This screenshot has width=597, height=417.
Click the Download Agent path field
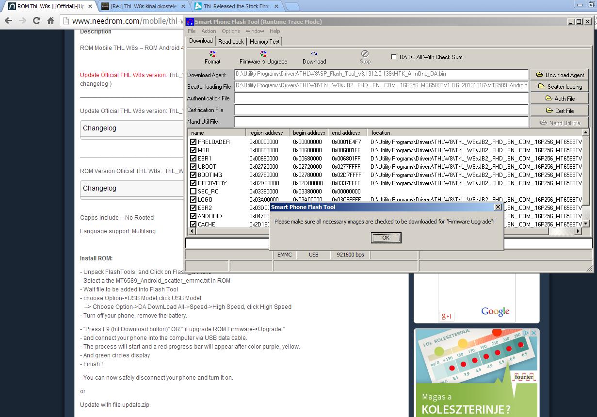pyautogui.click(x=381, y=74)
